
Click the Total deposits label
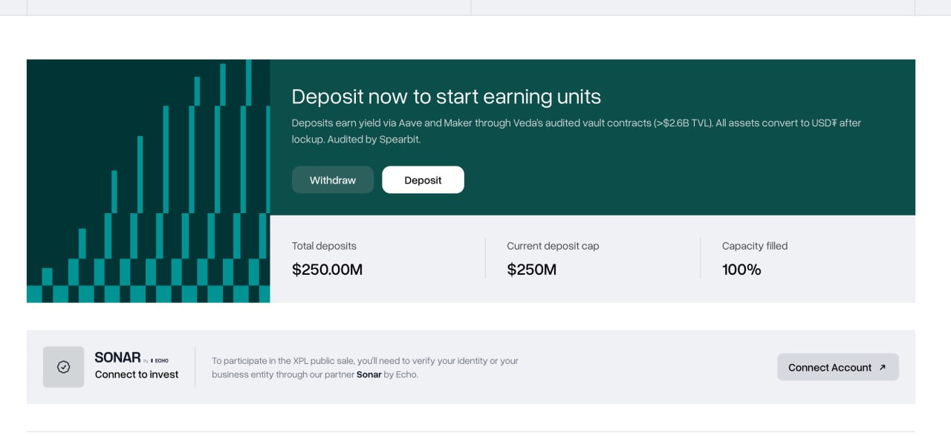[324, 246]
